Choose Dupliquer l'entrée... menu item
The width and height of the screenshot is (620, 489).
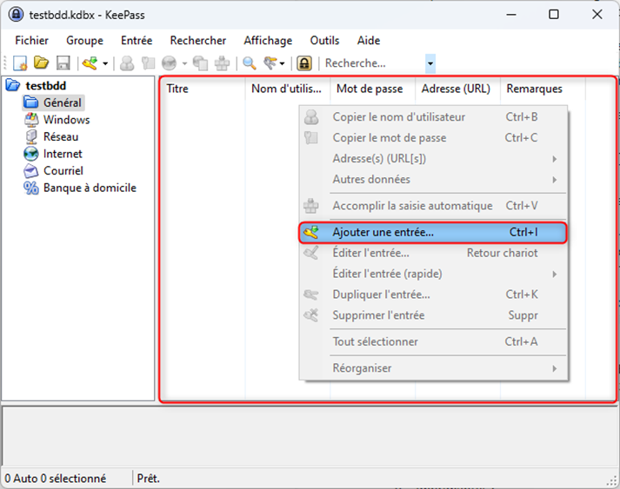433,294
